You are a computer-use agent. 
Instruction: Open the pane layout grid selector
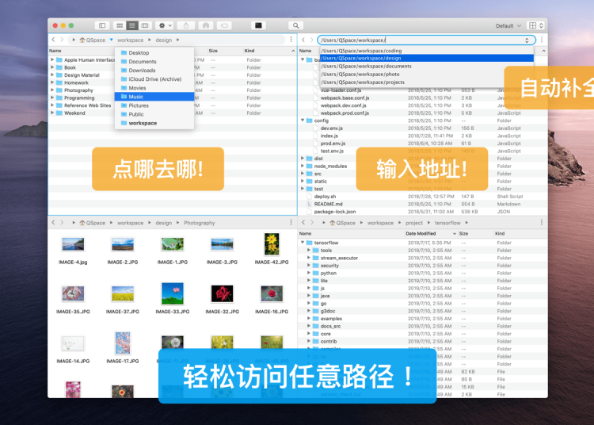point(534,26)
